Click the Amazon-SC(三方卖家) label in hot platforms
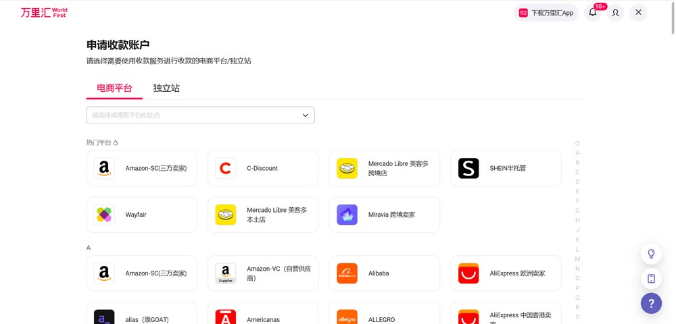676x324 pixels. point(156,168)
